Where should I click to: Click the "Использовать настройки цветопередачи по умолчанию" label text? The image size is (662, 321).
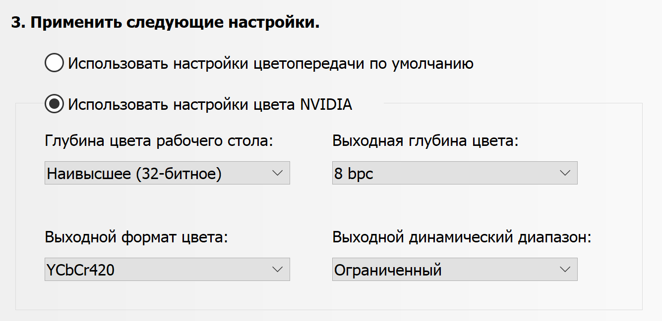click(271, 64)
